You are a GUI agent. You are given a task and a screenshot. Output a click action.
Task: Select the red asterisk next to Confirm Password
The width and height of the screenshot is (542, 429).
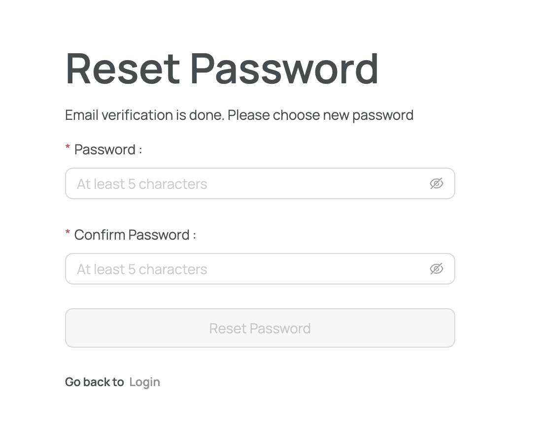tap(68, 233)
